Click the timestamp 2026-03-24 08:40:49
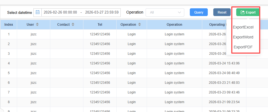Screen dimensions: 268x112 [x=224, y=73]
